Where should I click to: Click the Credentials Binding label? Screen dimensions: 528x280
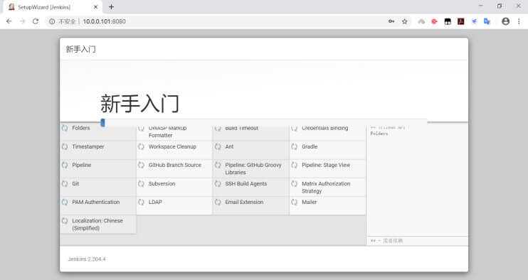pos(324,128)
